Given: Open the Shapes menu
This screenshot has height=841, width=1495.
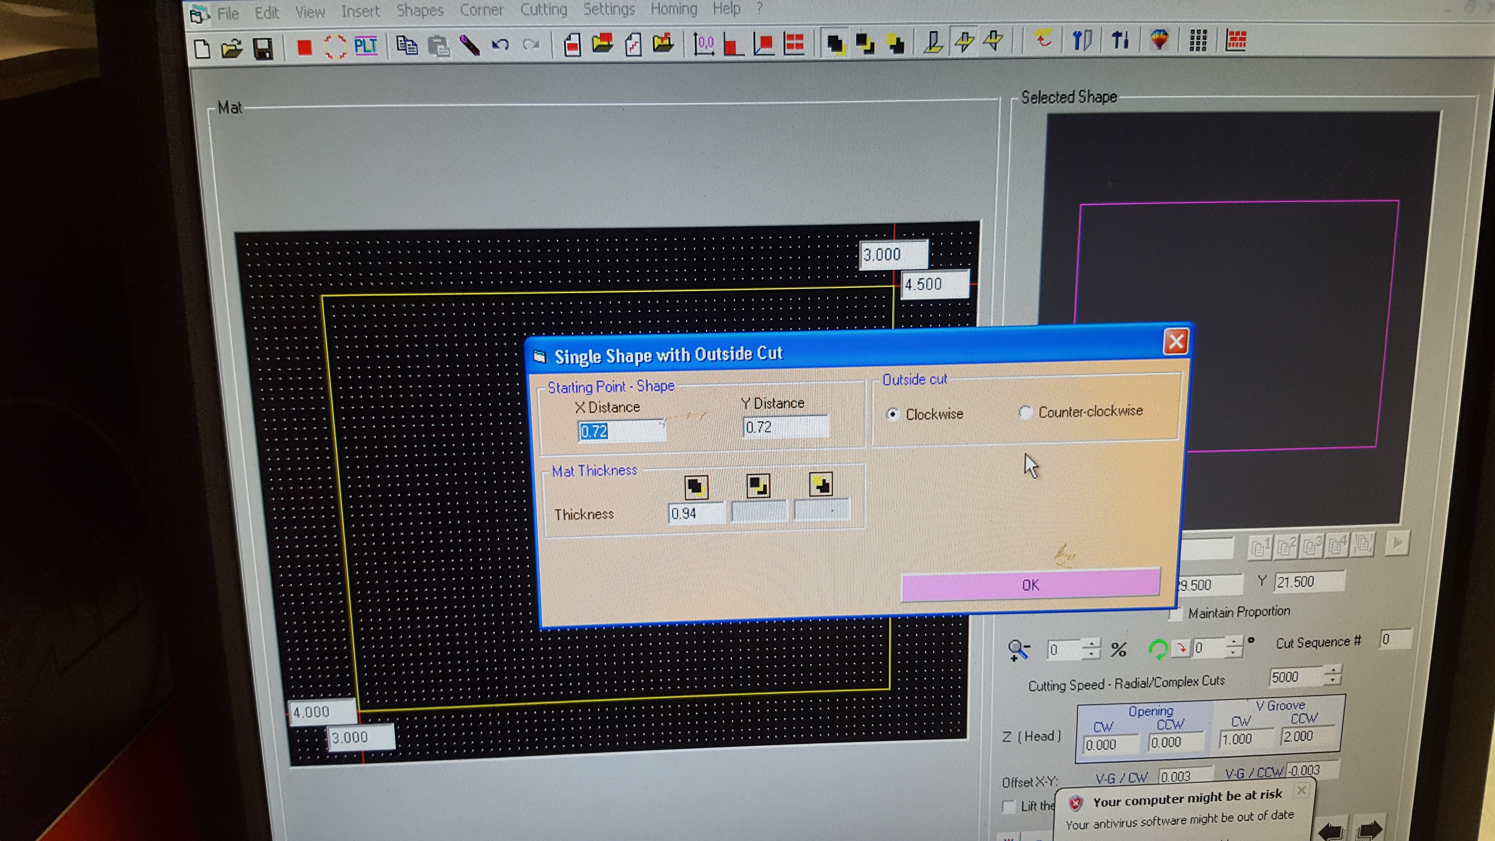Looking at the screenshot, I should [x=420, y=10].
